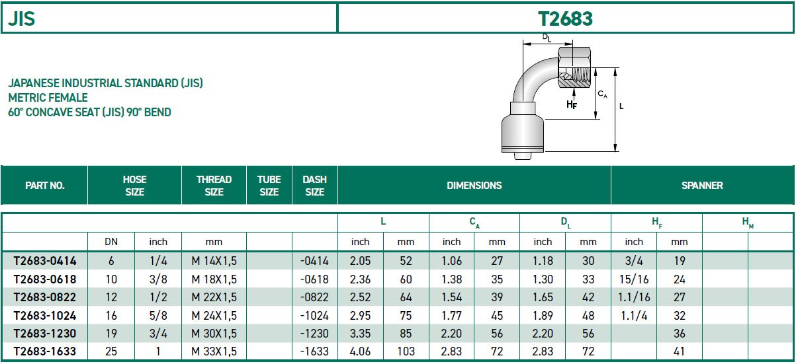
Task: Click DL inch value 1.65
Action: tap(543, 297)
